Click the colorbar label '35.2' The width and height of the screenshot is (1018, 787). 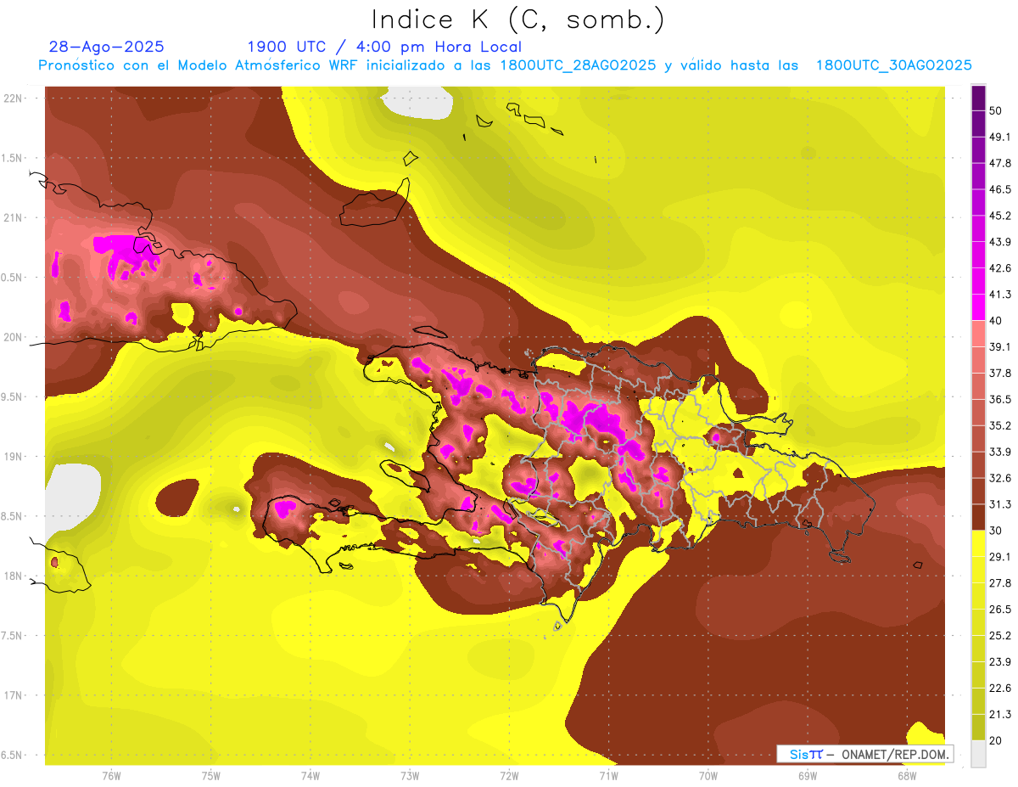pos(999,425)
